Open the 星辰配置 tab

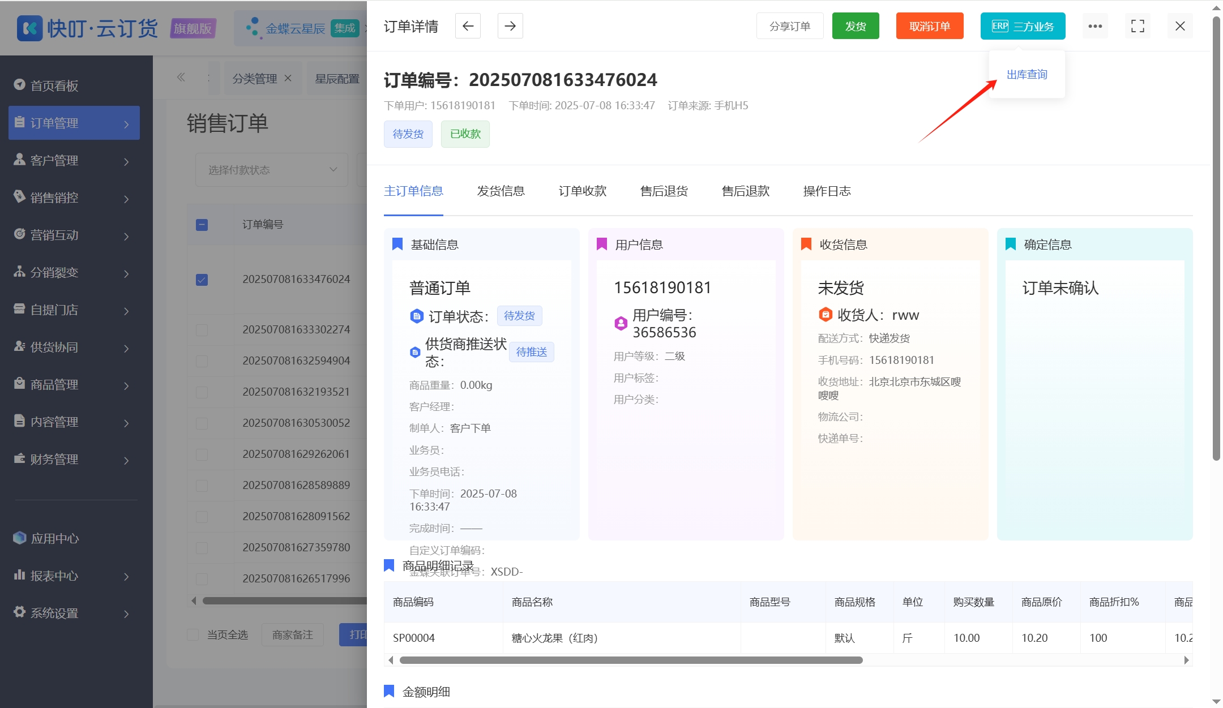337,79
